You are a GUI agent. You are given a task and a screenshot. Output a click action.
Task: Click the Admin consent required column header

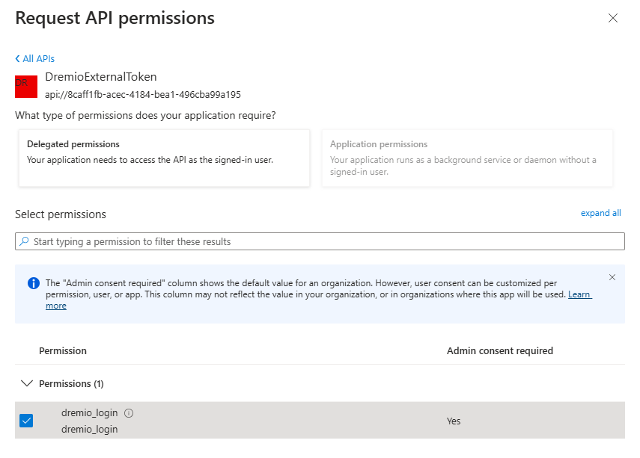(499, 350)
